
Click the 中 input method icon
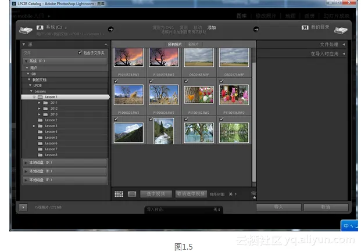pos(346,226)
